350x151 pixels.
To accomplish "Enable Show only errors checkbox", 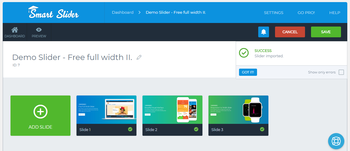I will [x=341, y=72].
